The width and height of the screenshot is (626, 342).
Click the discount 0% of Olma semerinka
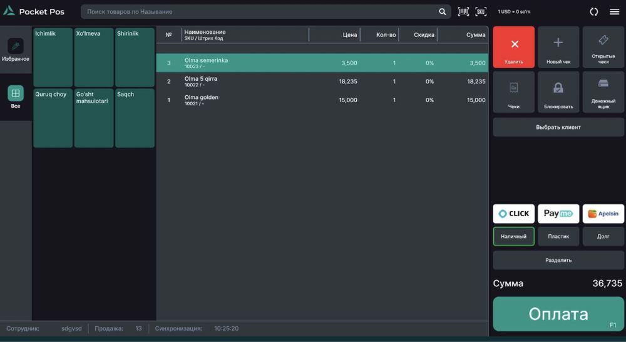tap(429, 63)
